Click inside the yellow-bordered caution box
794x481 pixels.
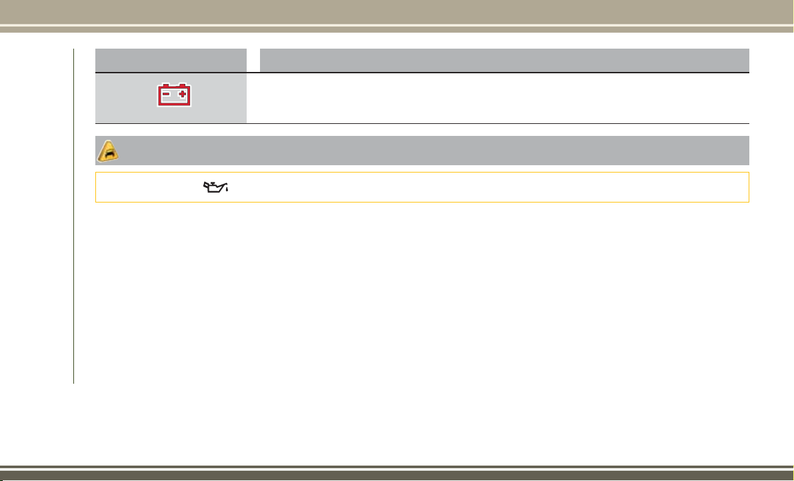tap(422, 187)
